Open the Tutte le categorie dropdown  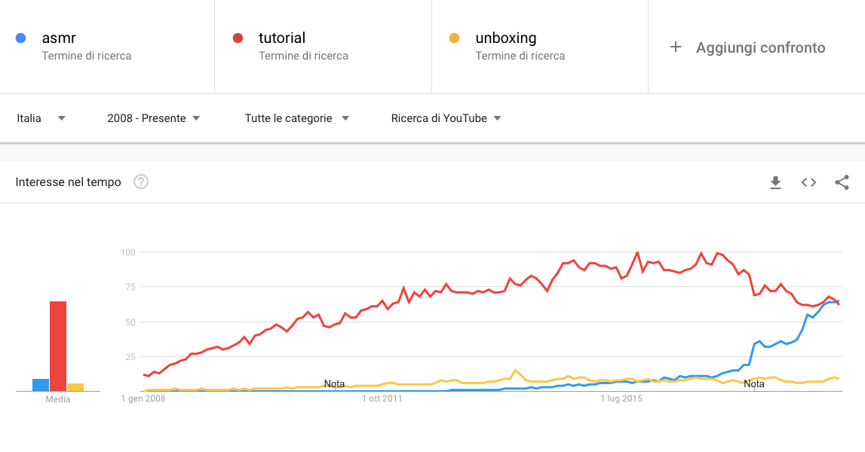(297, 118)
